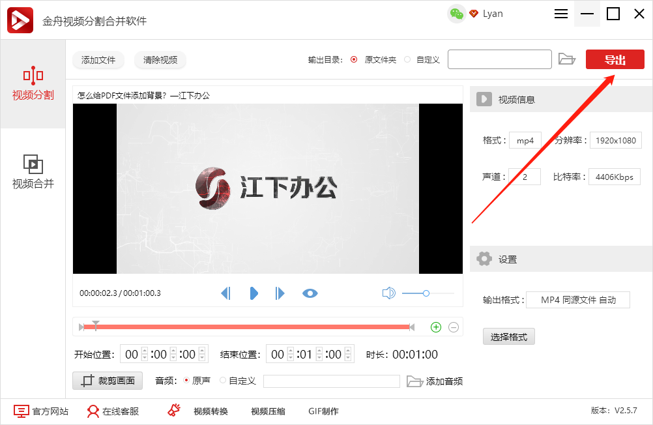Screen dimensions: 653x425
Task: Step forward one frame in player
Action: (x=280, y=293)
